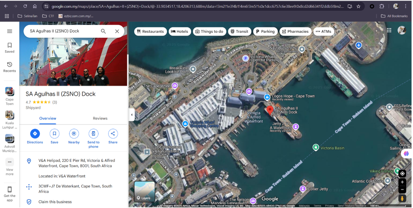
Task: Open the Google Maps hamburger menu
Action: coord(10,31)
